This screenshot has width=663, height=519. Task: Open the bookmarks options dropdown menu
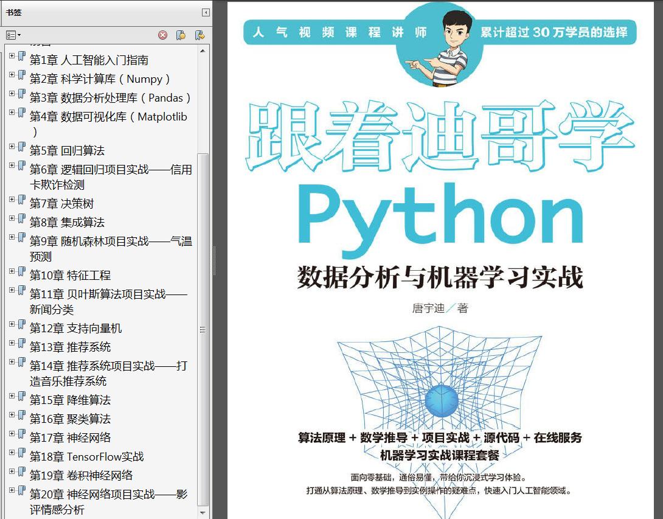coord(13,35)
